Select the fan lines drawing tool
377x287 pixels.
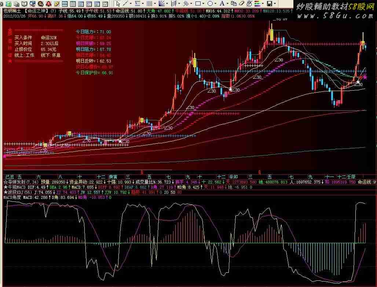click(x=162, y=4)
